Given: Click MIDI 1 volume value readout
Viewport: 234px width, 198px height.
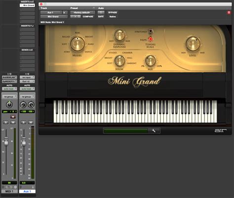Looking at the screenshot, I should point(9,183).
